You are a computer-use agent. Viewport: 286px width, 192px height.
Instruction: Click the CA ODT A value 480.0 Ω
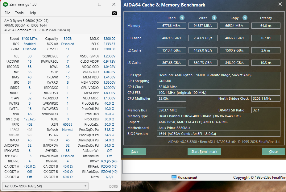(30, 166)
